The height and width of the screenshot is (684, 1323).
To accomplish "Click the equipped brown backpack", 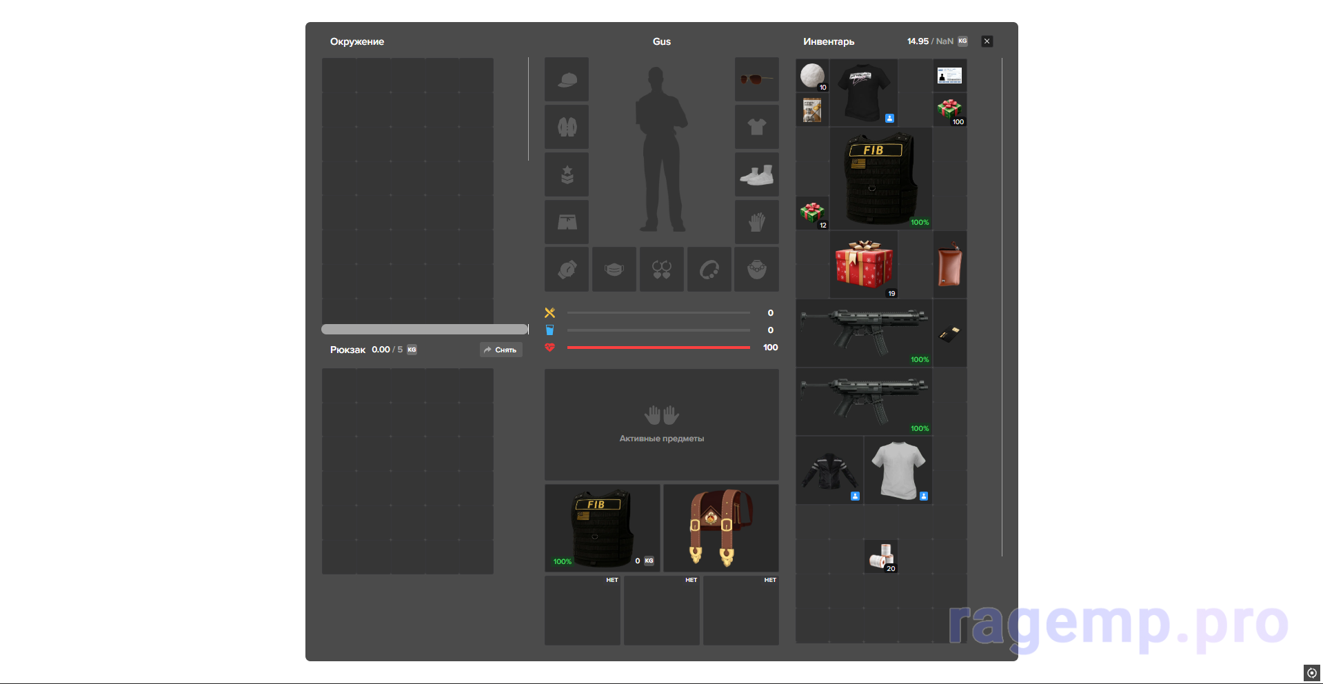I will point(720,527).
